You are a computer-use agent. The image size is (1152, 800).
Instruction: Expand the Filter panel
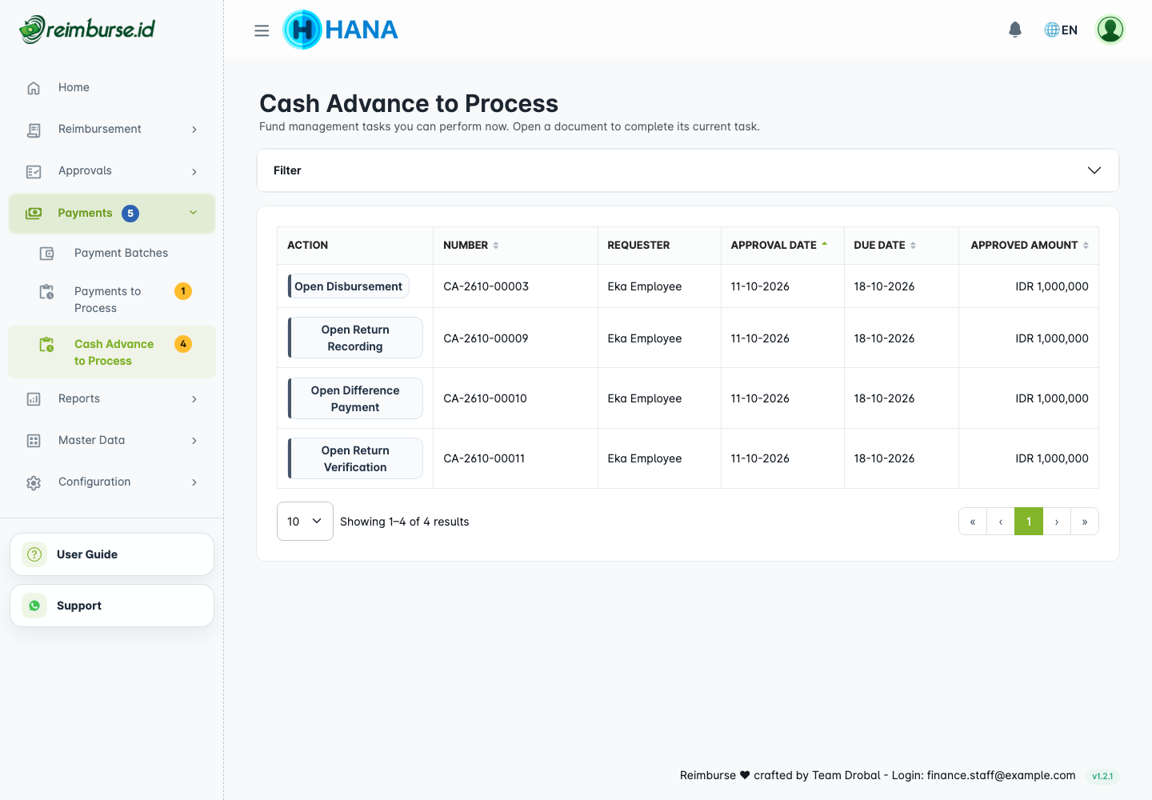pyautogui.click(x=688, y=170)
